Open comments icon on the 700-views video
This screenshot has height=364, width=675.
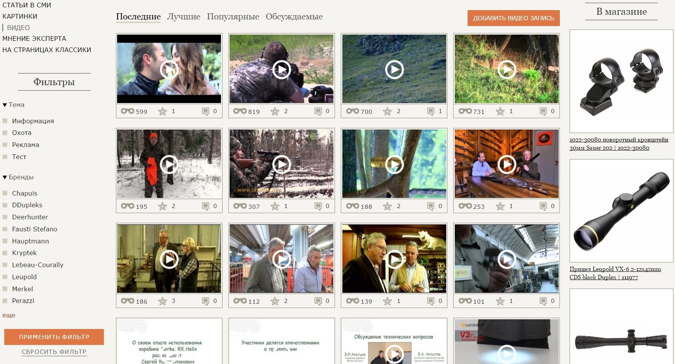tap(431, 112)
